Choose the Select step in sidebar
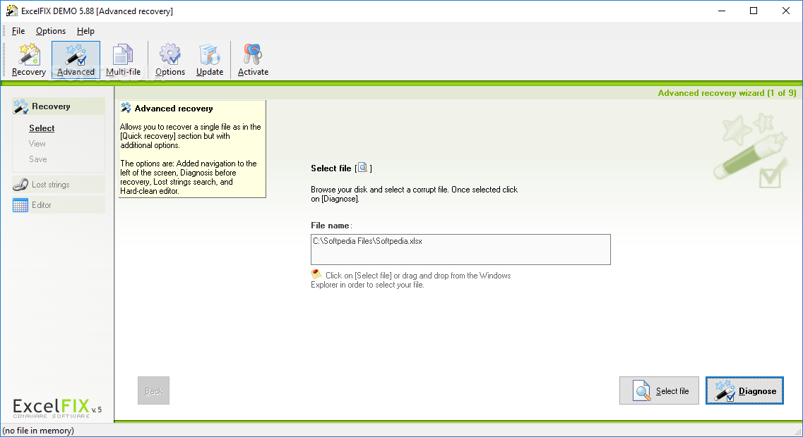This screenshot has height=437, width=803. click(x=42, y=128)
